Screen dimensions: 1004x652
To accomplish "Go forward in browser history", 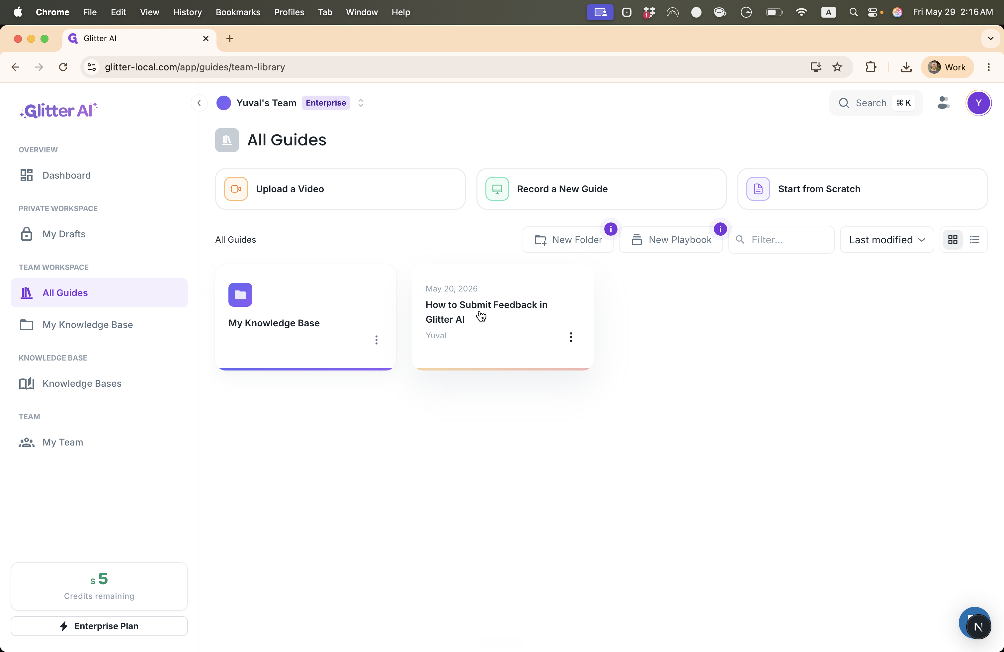I will 39,67.
